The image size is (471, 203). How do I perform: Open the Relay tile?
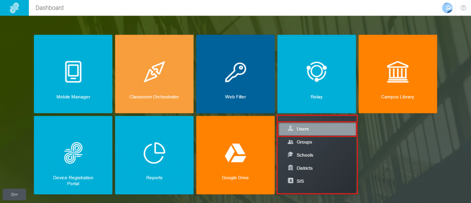[316, 74]
